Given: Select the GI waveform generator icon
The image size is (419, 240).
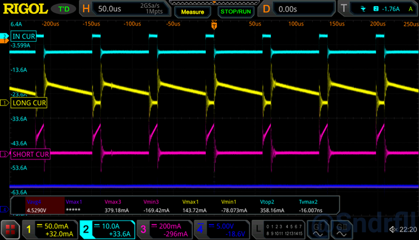Looking at the screenshot, I should 318,230.
